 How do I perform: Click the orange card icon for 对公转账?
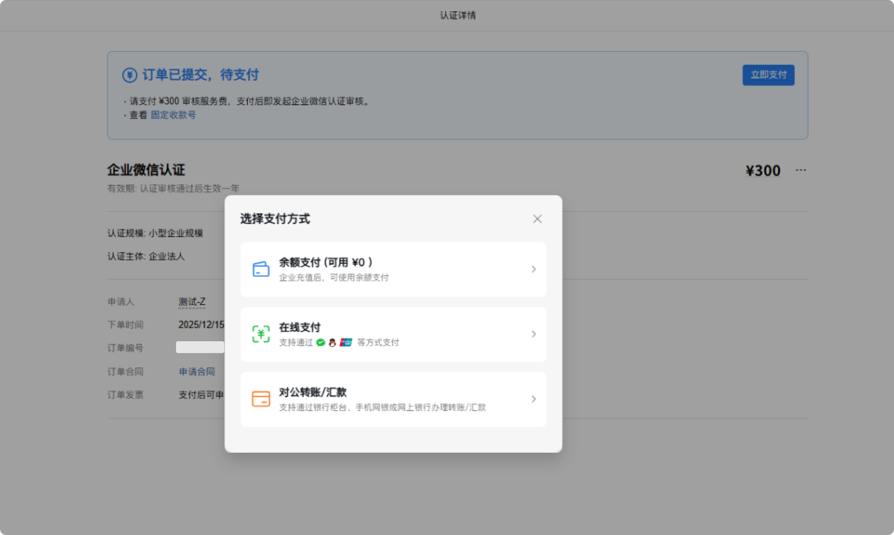click(261, 399)
